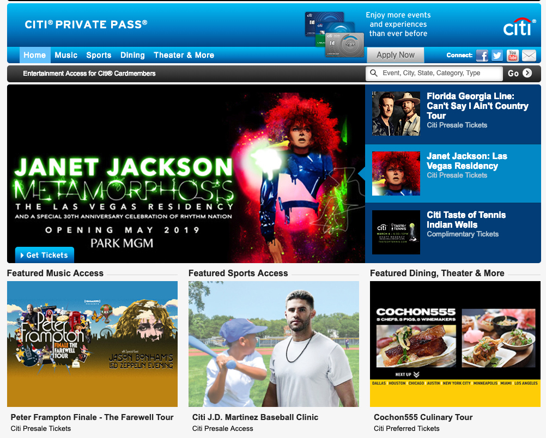Click the search magnifier icon
Image resolution: width=546 pixels, height=438 pixels.
[374, 73]
